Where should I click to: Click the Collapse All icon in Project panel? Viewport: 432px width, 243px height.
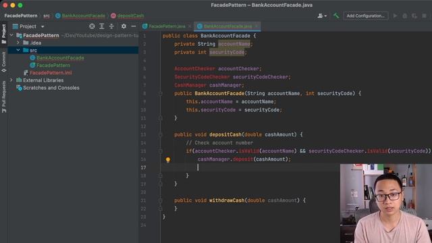tap(111, 26)
